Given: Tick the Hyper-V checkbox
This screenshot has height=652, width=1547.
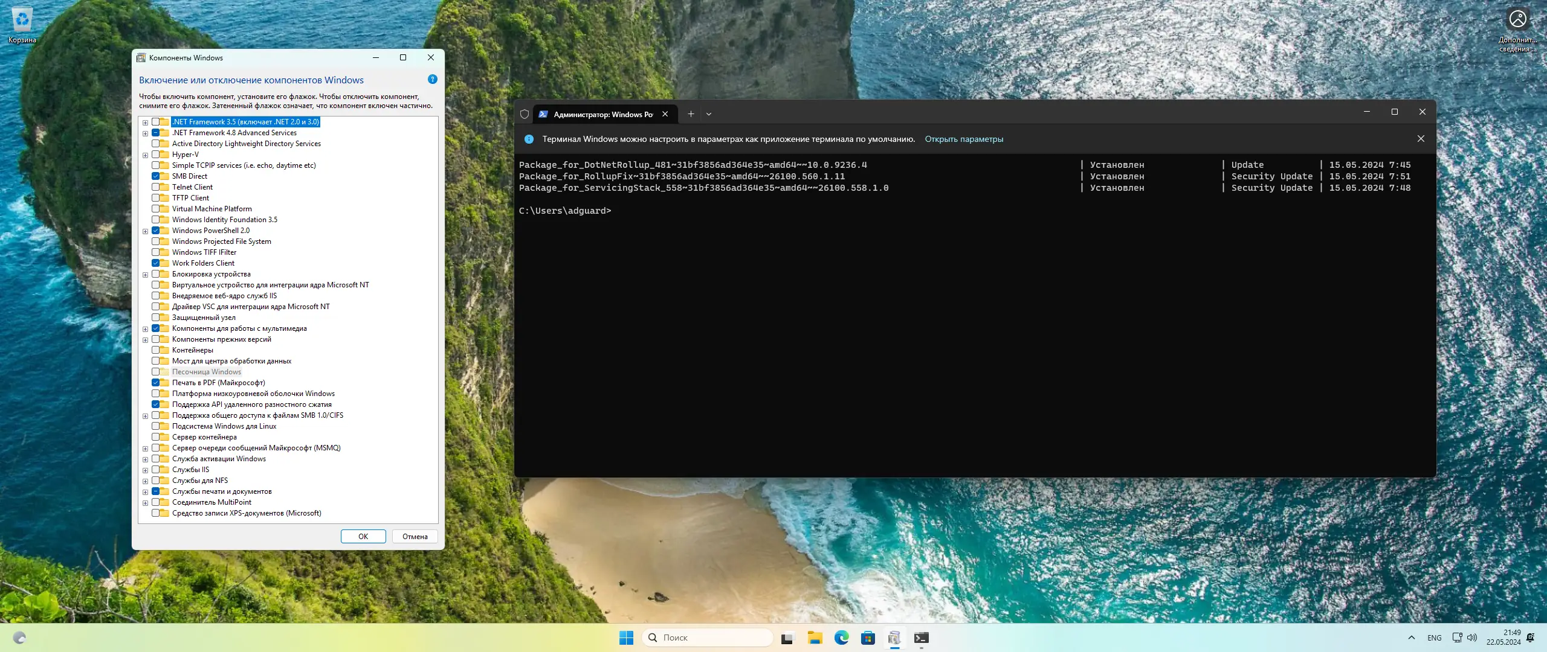Looking at the screenshot, I should click(x=156, y=155).
